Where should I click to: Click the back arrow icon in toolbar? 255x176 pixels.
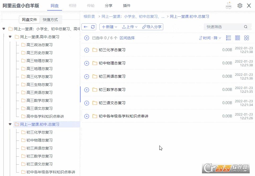point(86,27)
